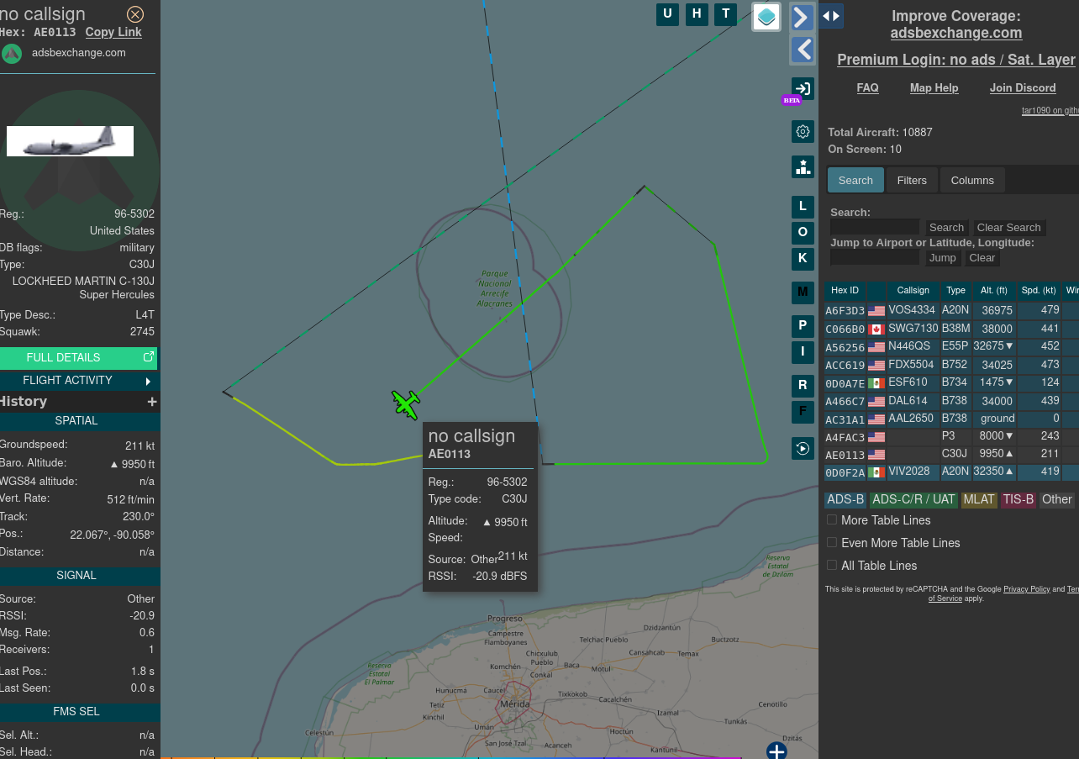Open the history replay icon
This screenshot has width=1079, height=759.
[803, 448]
